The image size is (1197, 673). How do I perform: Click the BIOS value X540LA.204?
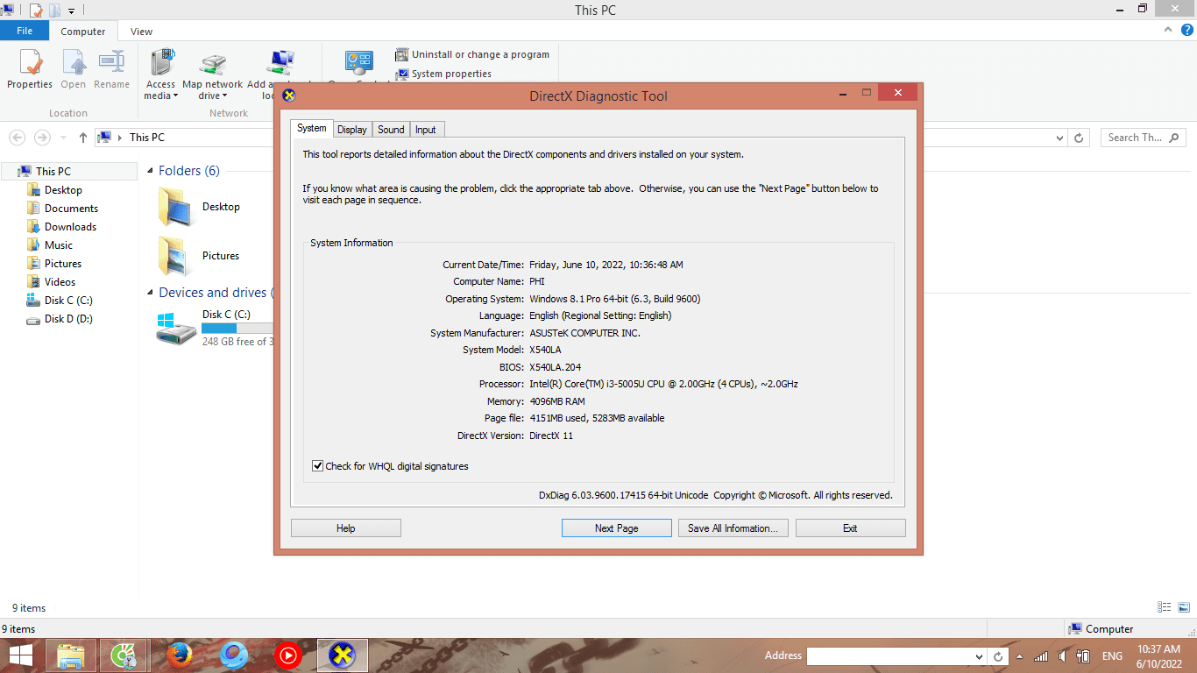(x=556, y=367)
